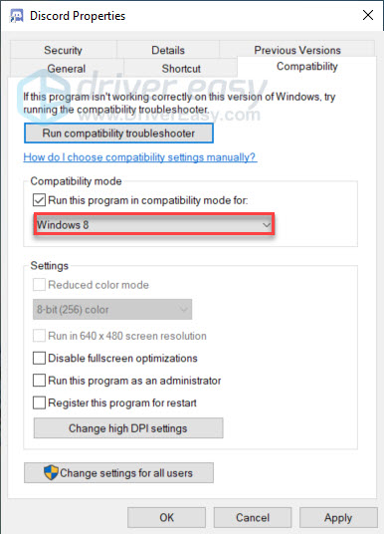Go to the Previous Versions tab
The width and height of the screenshot is (384, 534).
pyautogui.click(x=297, y=50)
